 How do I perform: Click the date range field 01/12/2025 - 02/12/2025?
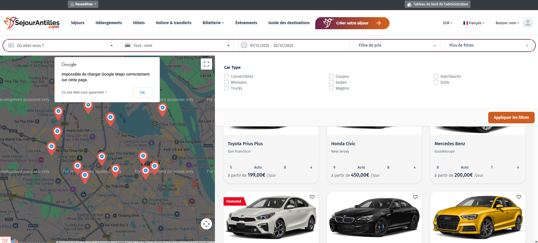(271, 46)
